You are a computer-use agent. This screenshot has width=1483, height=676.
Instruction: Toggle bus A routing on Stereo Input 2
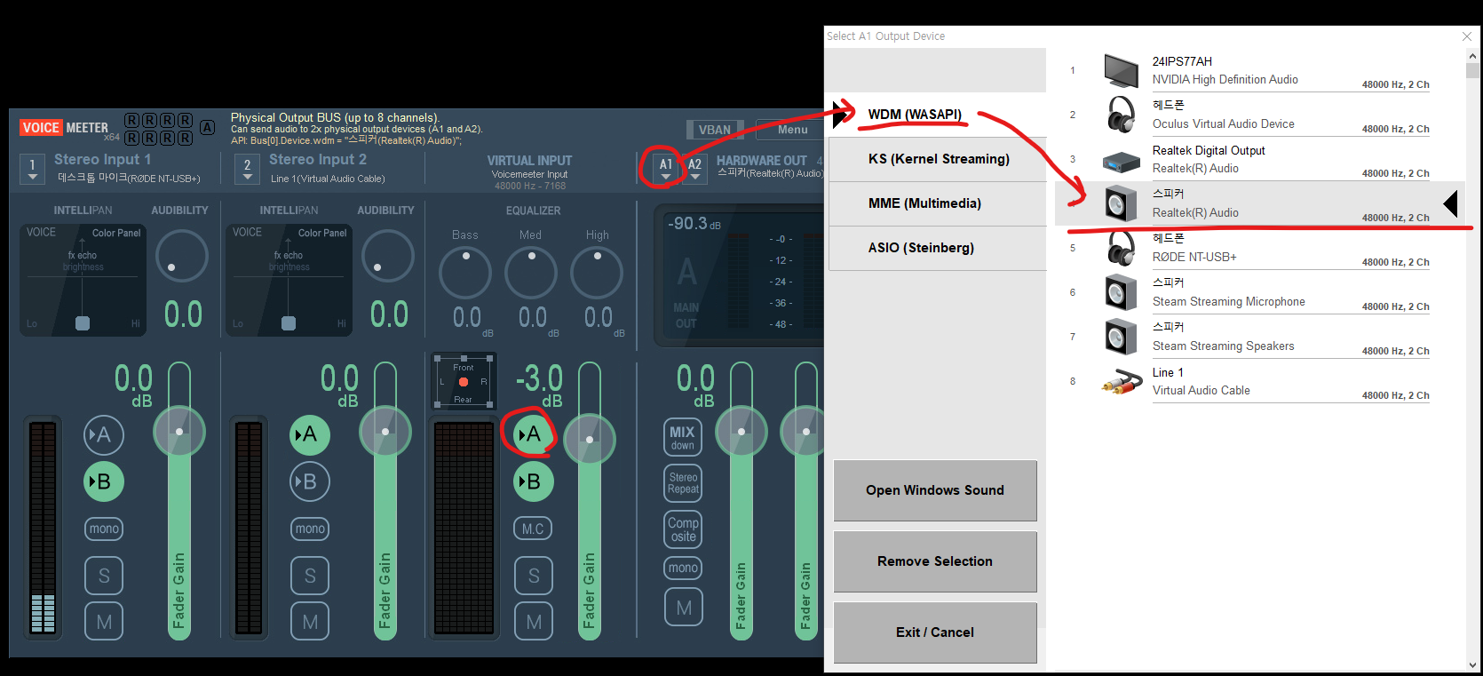[310, 434]
